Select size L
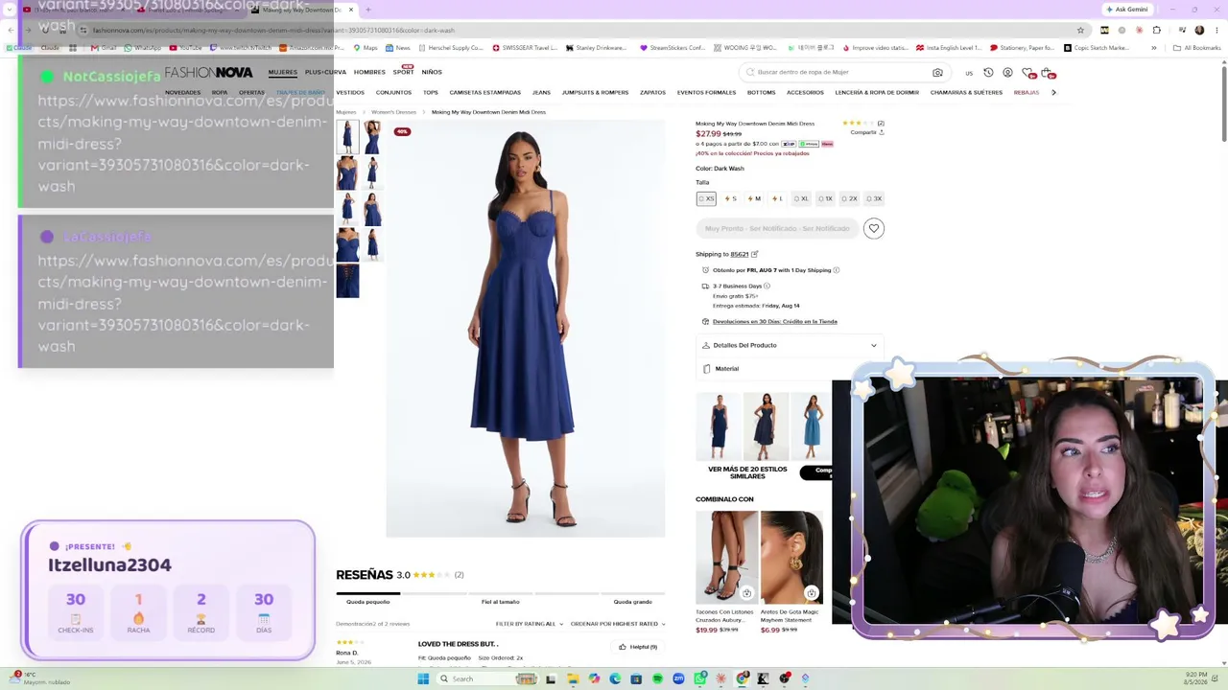 (x=777, y=198)
